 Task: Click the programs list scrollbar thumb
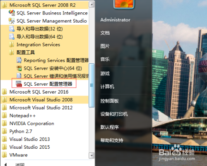[91, 85]
